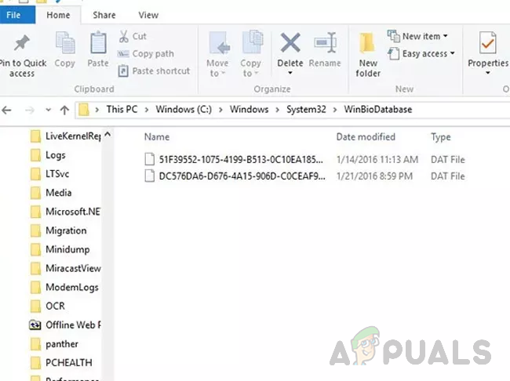Click the Rename icon in Organize group

click(325, 42)
